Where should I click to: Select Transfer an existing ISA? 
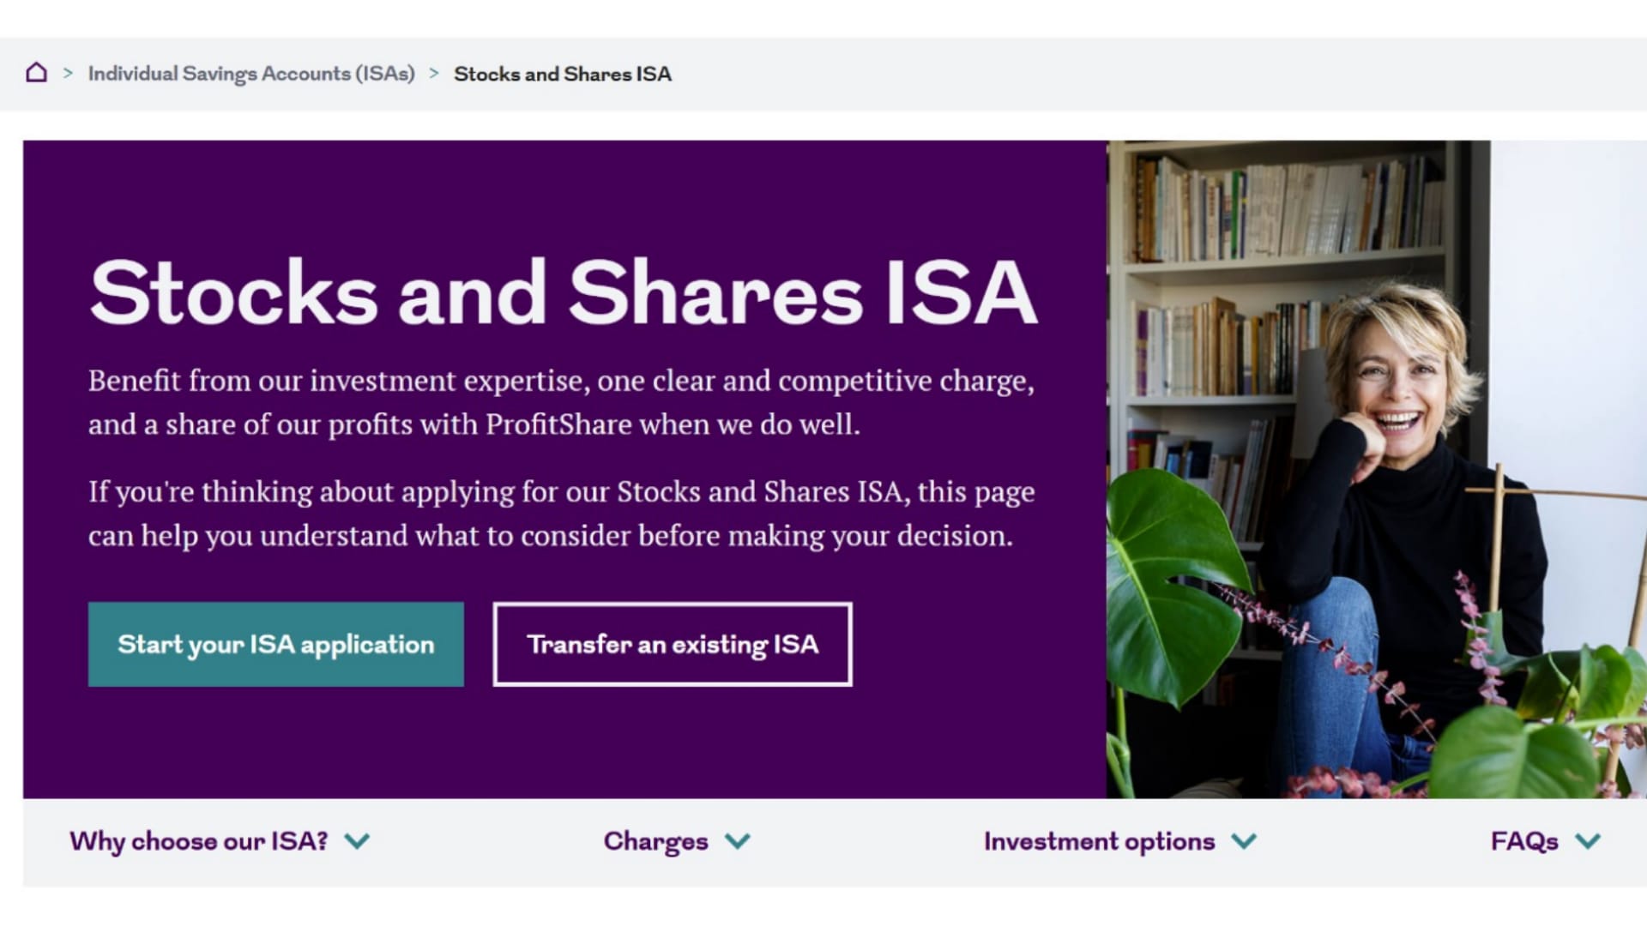pos(672,644)
